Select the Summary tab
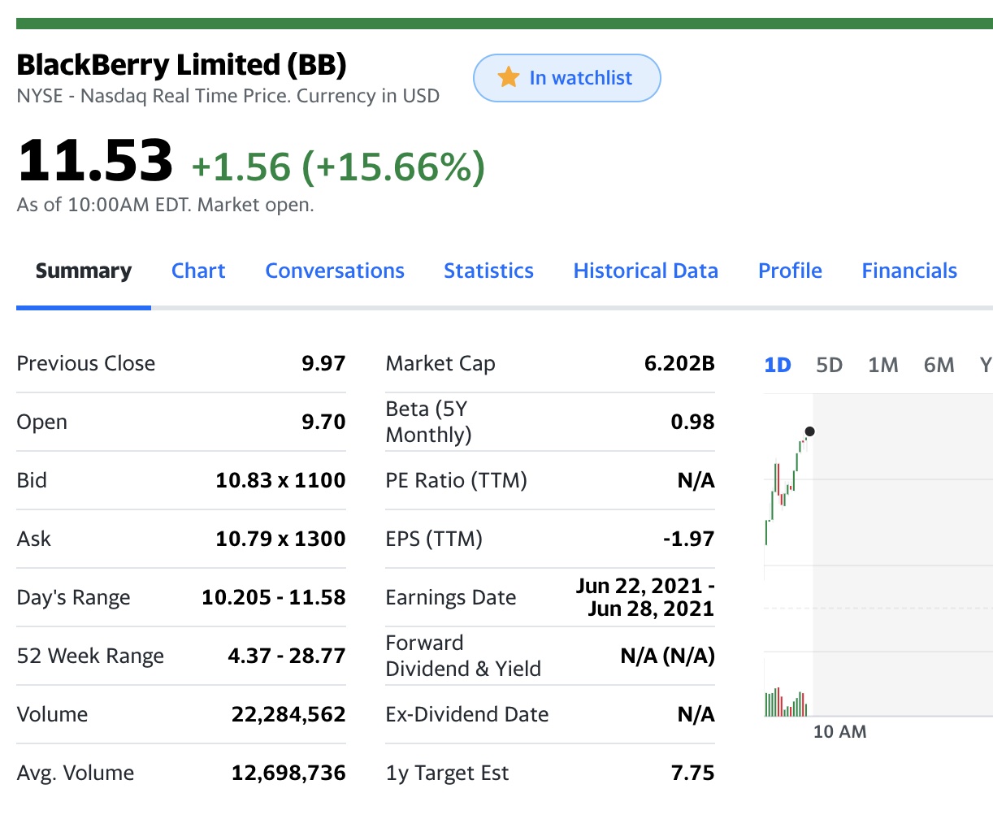The image size is (993, 819). 84,271
